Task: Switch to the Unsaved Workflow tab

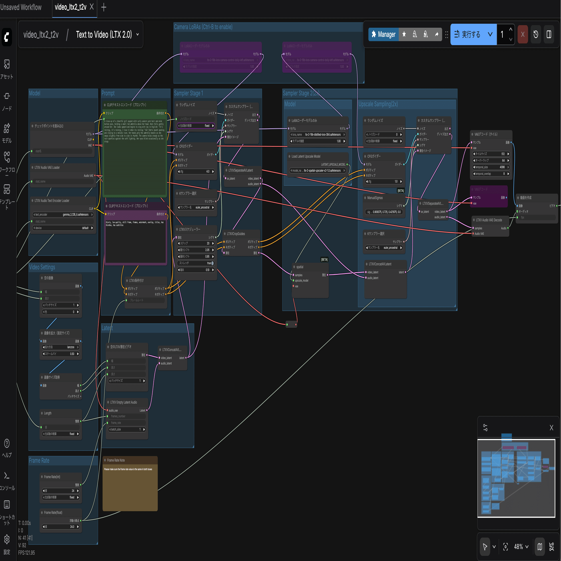Action: point(21,7)
